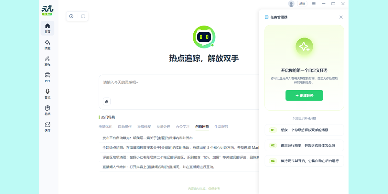Open the PPT tool from the sidebar
388x194 pixels.
pos(47,77)
